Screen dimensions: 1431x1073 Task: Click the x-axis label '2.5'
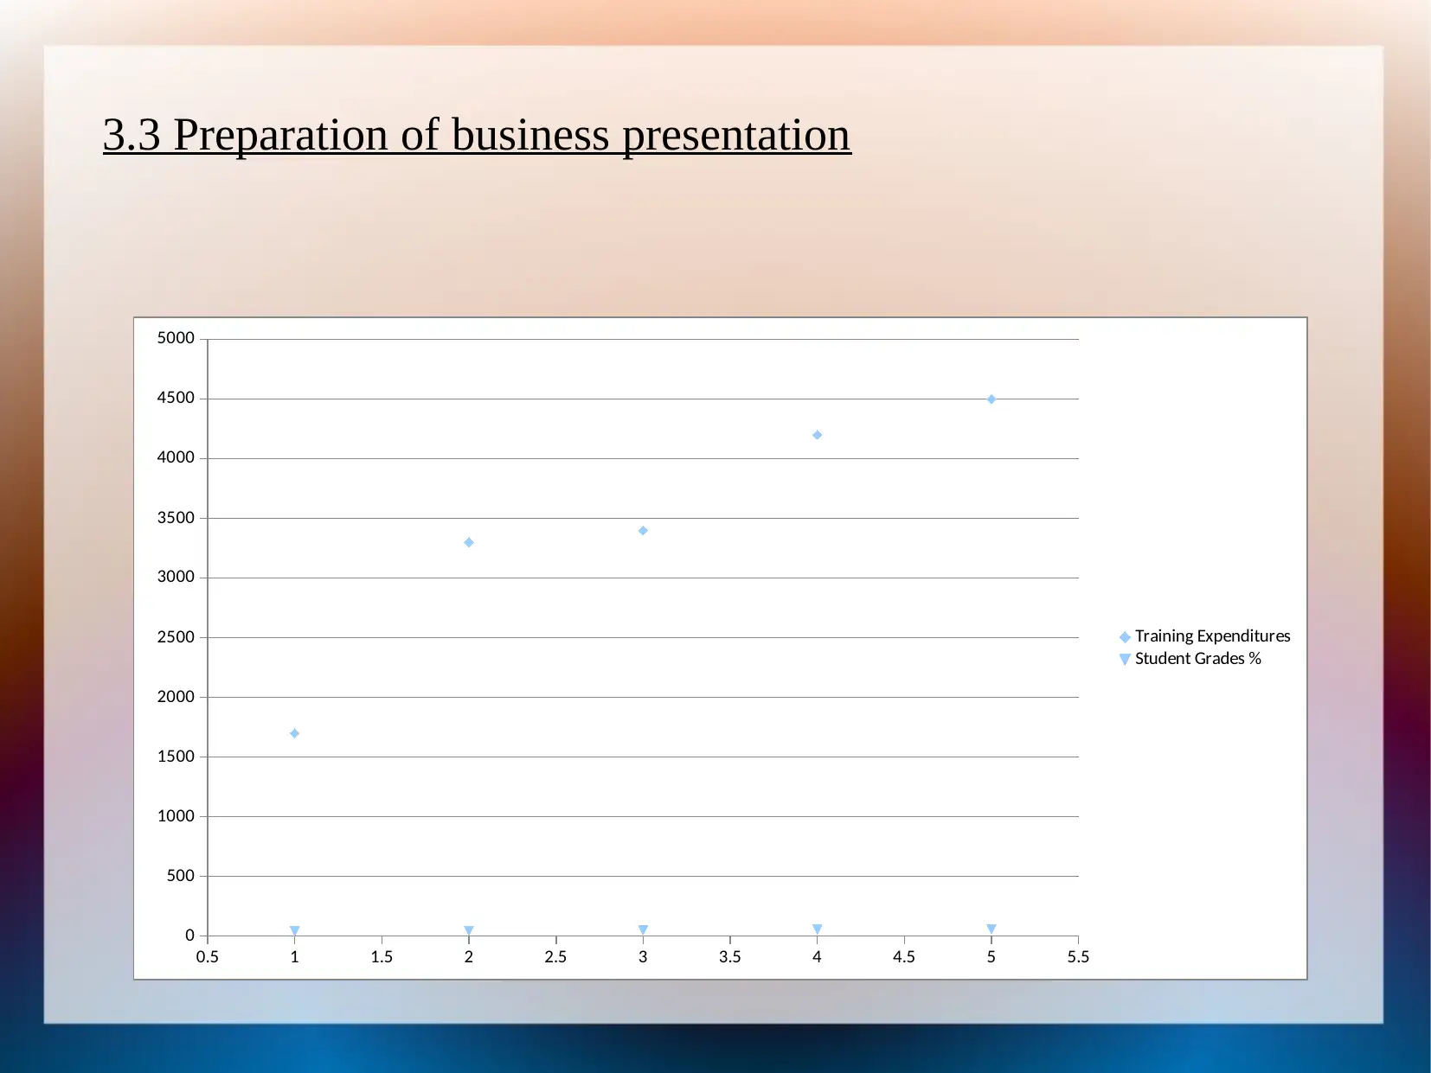tap(555, 957)
